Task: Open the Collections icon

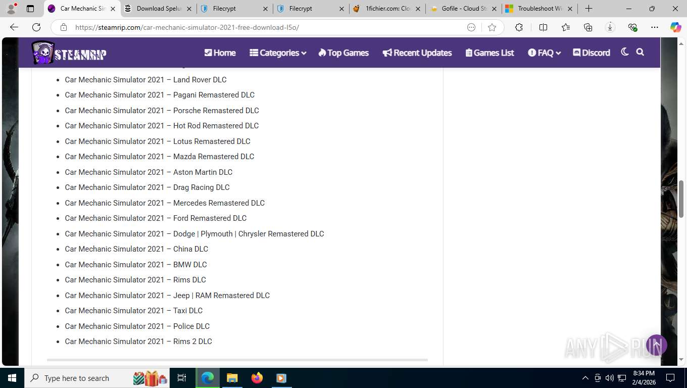Action: coord(587,27)
